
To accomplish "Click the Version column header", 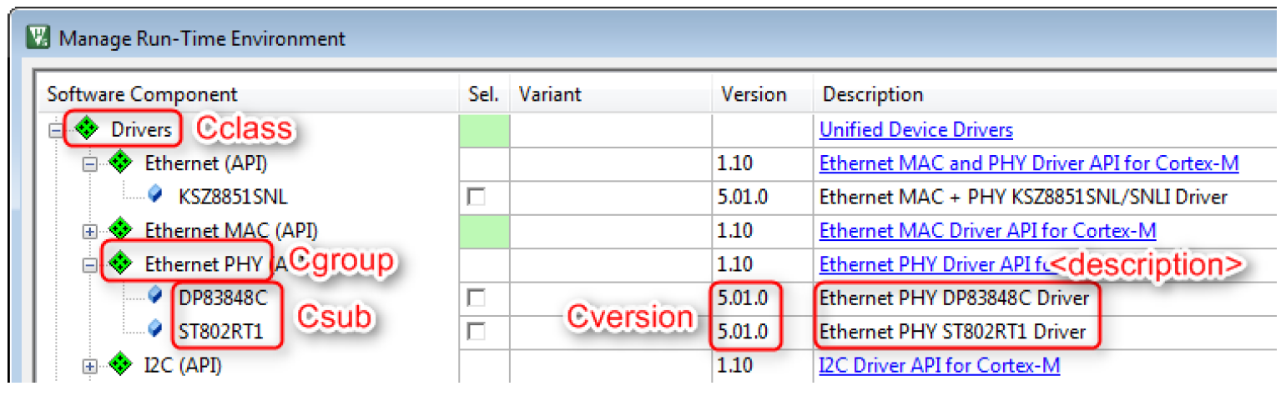I will [754, 94].
